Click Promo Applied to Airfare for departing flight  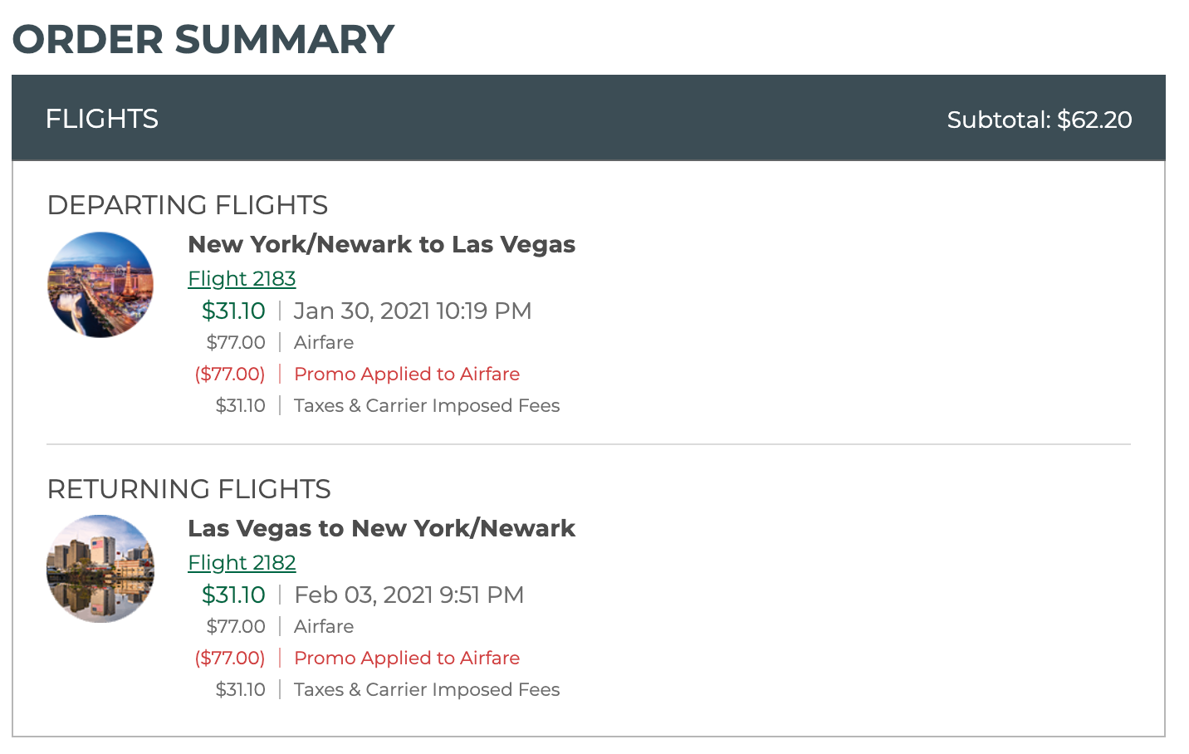pos(407,374)
